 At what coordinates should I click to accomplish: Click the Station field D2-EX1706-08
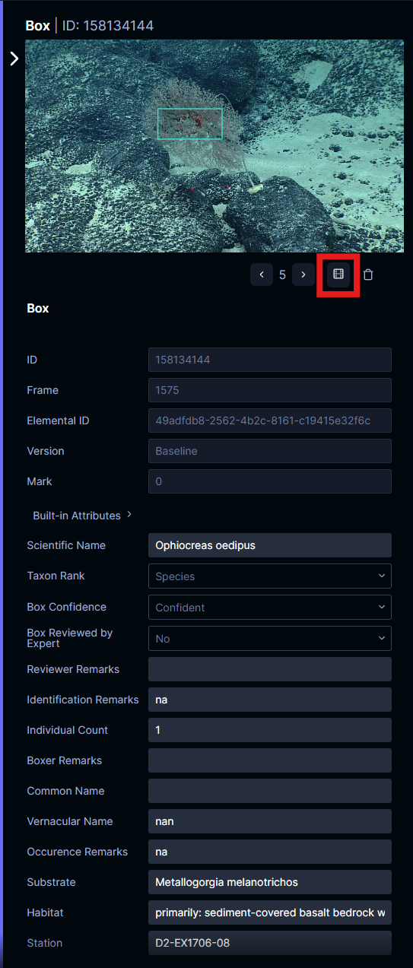(270, 943)
